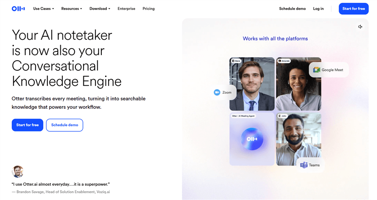Viewport: 377px width, 200px height.
Task: Click the 'Works with all the platforms' heading
Action: (275, 38)
